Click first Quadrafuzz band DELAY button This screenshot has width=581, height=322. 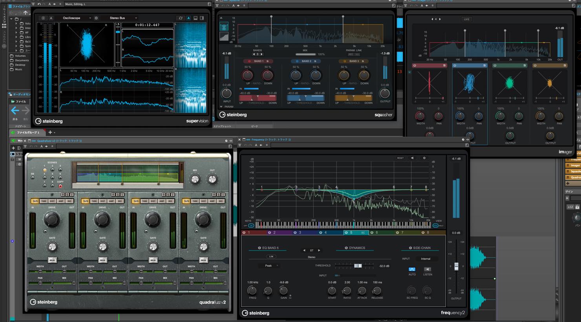[52, 260]
